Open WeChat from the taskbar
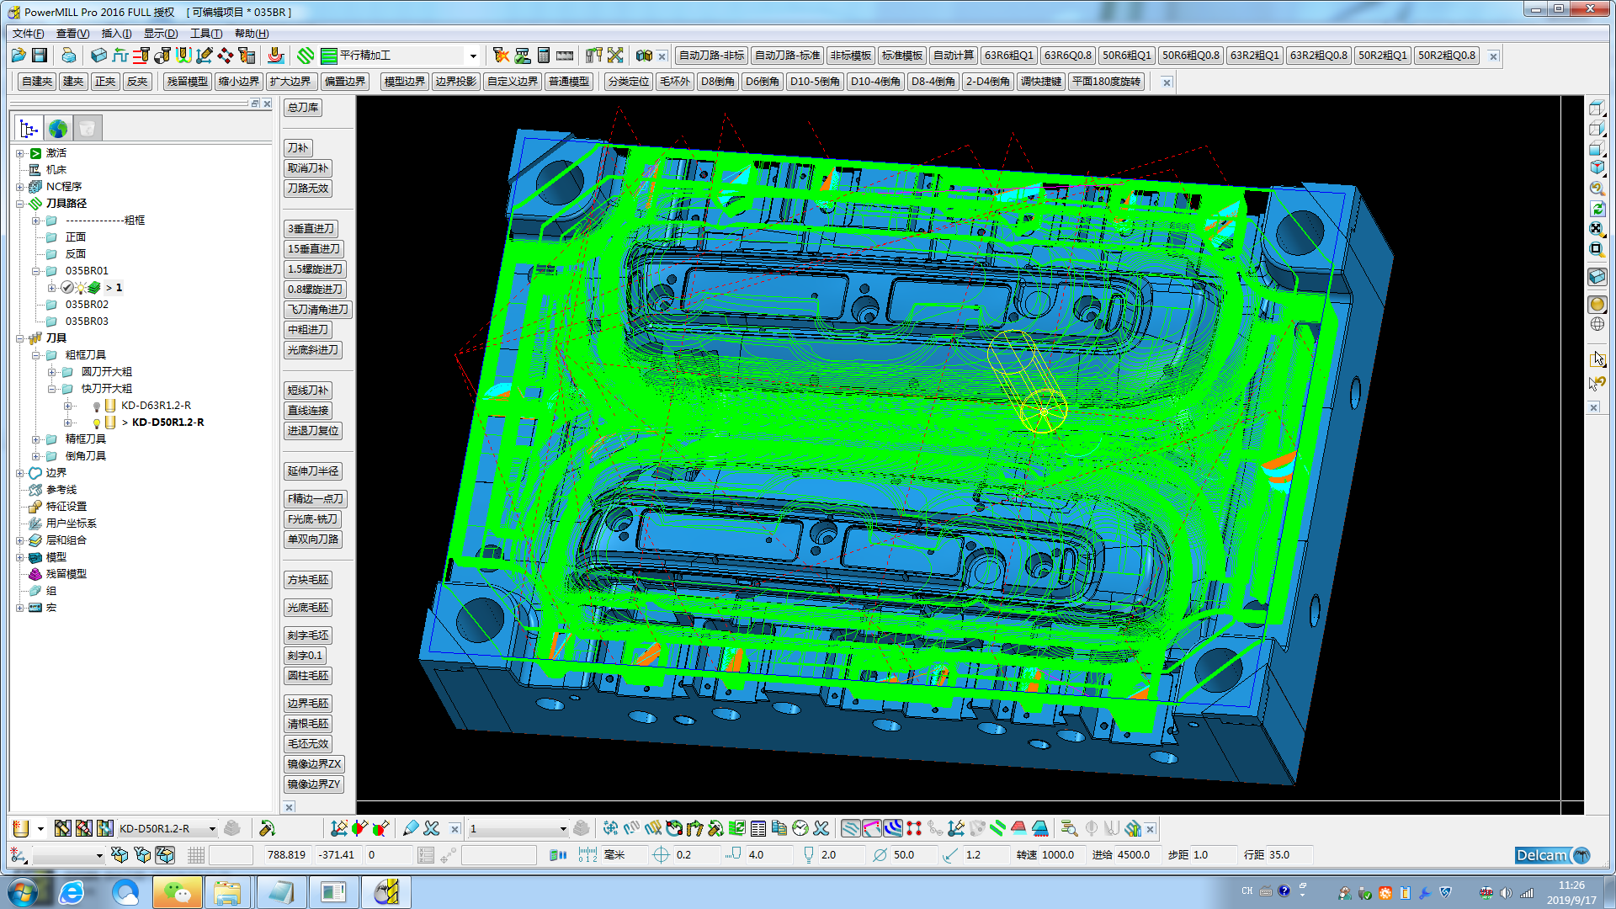1616x909 pixels. (177, 892)
